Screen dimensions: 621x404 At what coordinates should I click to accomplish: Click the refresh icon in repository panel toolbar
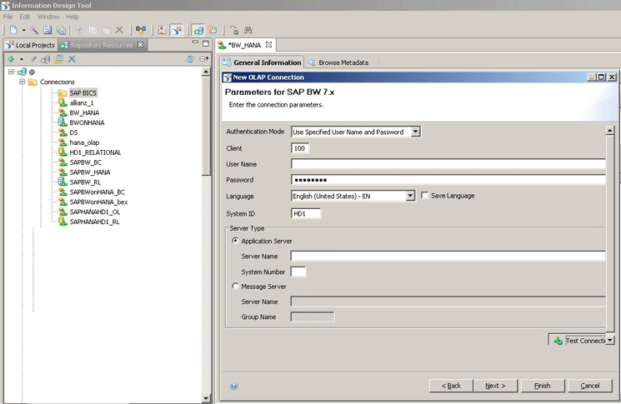(190, 59)
